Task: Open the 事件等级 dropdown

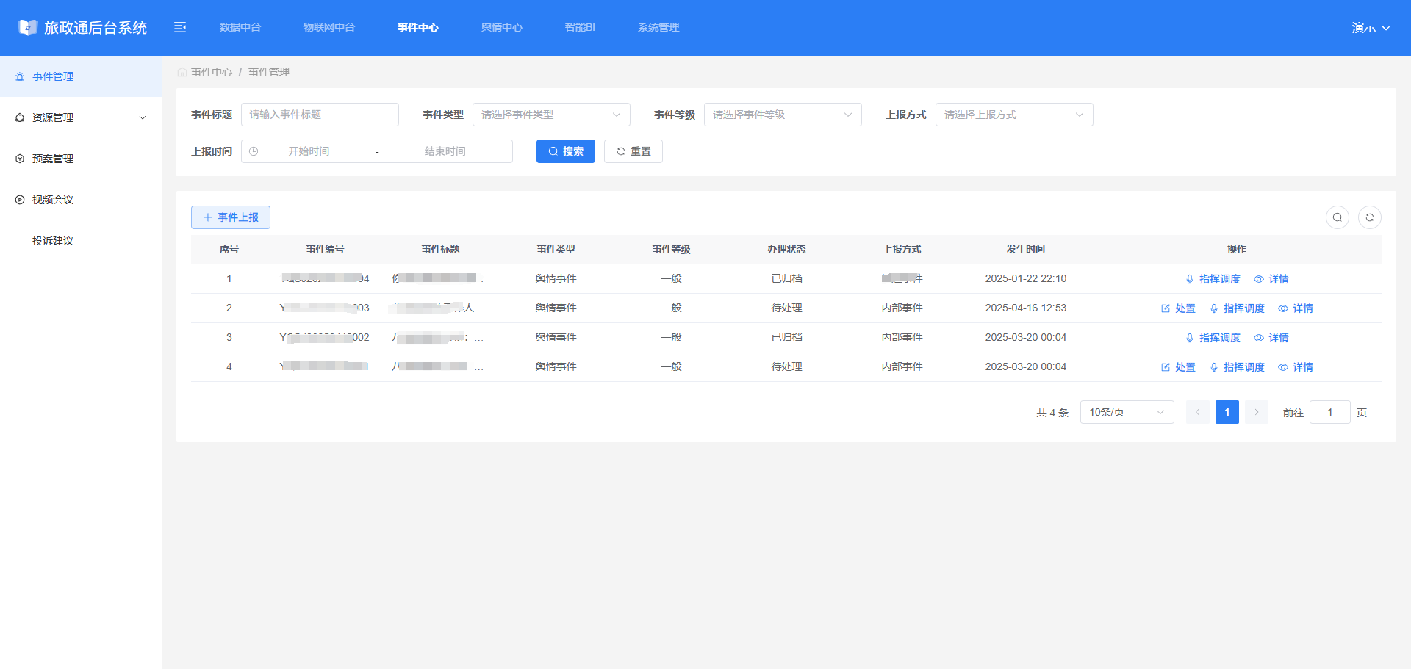Action: pyautogui.click(x=783, y=115)
